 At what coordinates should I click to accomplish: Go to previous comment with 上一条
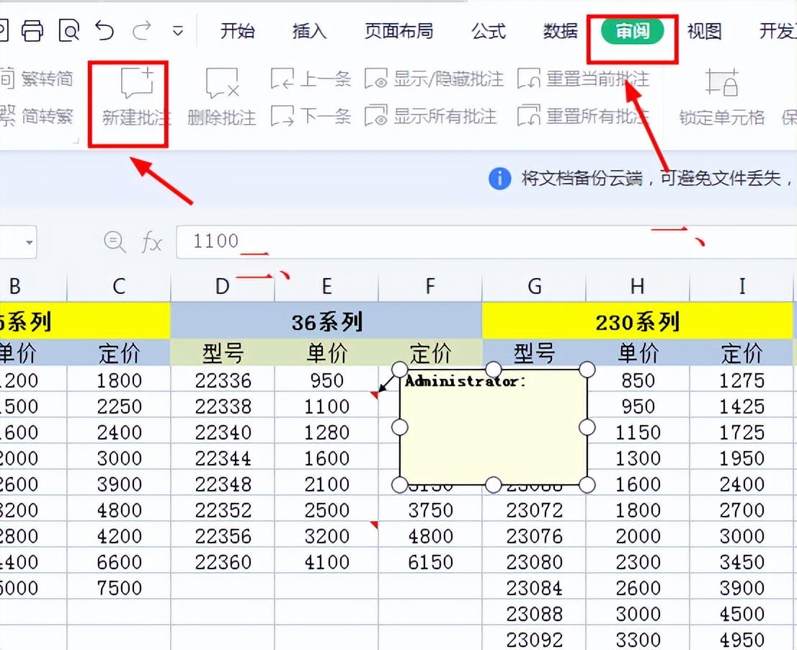tap(311, 79)
